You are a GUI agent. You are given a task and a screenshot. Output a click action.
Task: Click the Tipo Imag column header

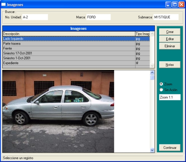pyautogui.click(x=142, y=34)
